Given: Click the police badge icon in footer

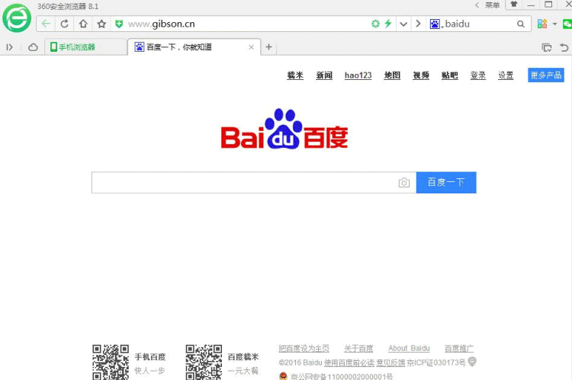Looking at the screenshot, I should point(283,375).
